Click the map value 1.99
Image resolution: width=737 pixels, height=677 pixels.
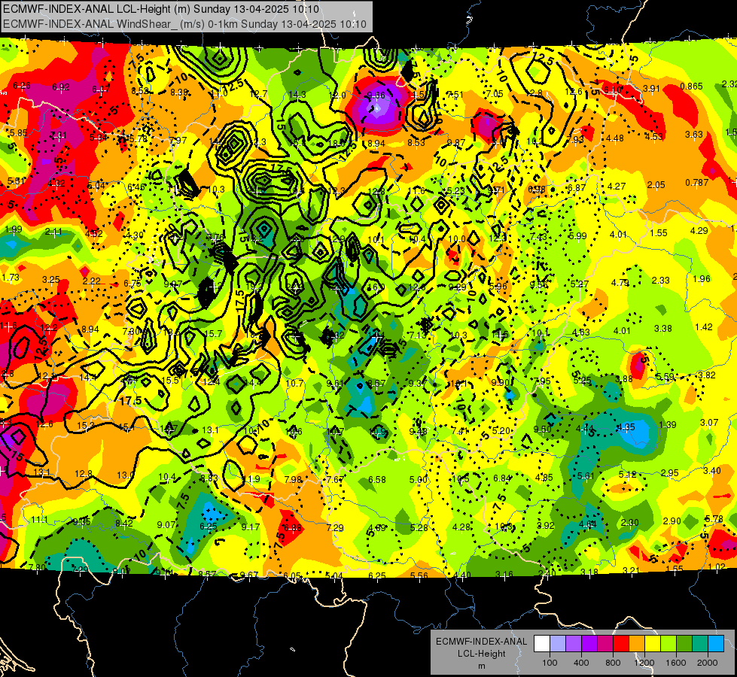(x=13, y=229)
